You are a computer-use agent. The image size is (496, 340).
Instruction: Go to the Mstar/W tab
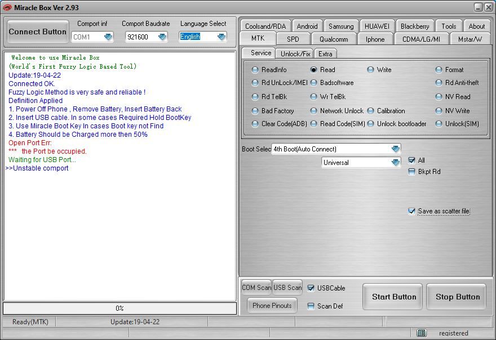pyautogui.click(x=470, y=39)
